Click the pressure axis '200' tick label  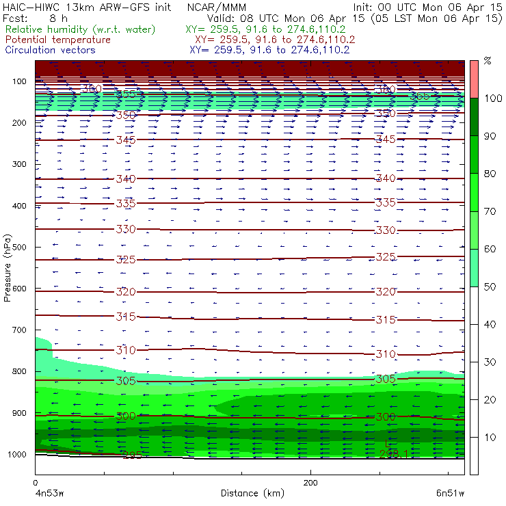[x=19, y=123]
